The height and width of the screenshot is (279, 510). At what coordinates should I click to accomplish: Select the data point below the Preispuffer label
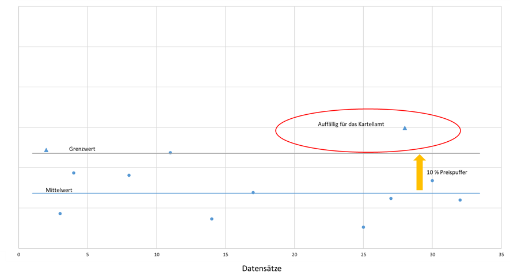432,181
